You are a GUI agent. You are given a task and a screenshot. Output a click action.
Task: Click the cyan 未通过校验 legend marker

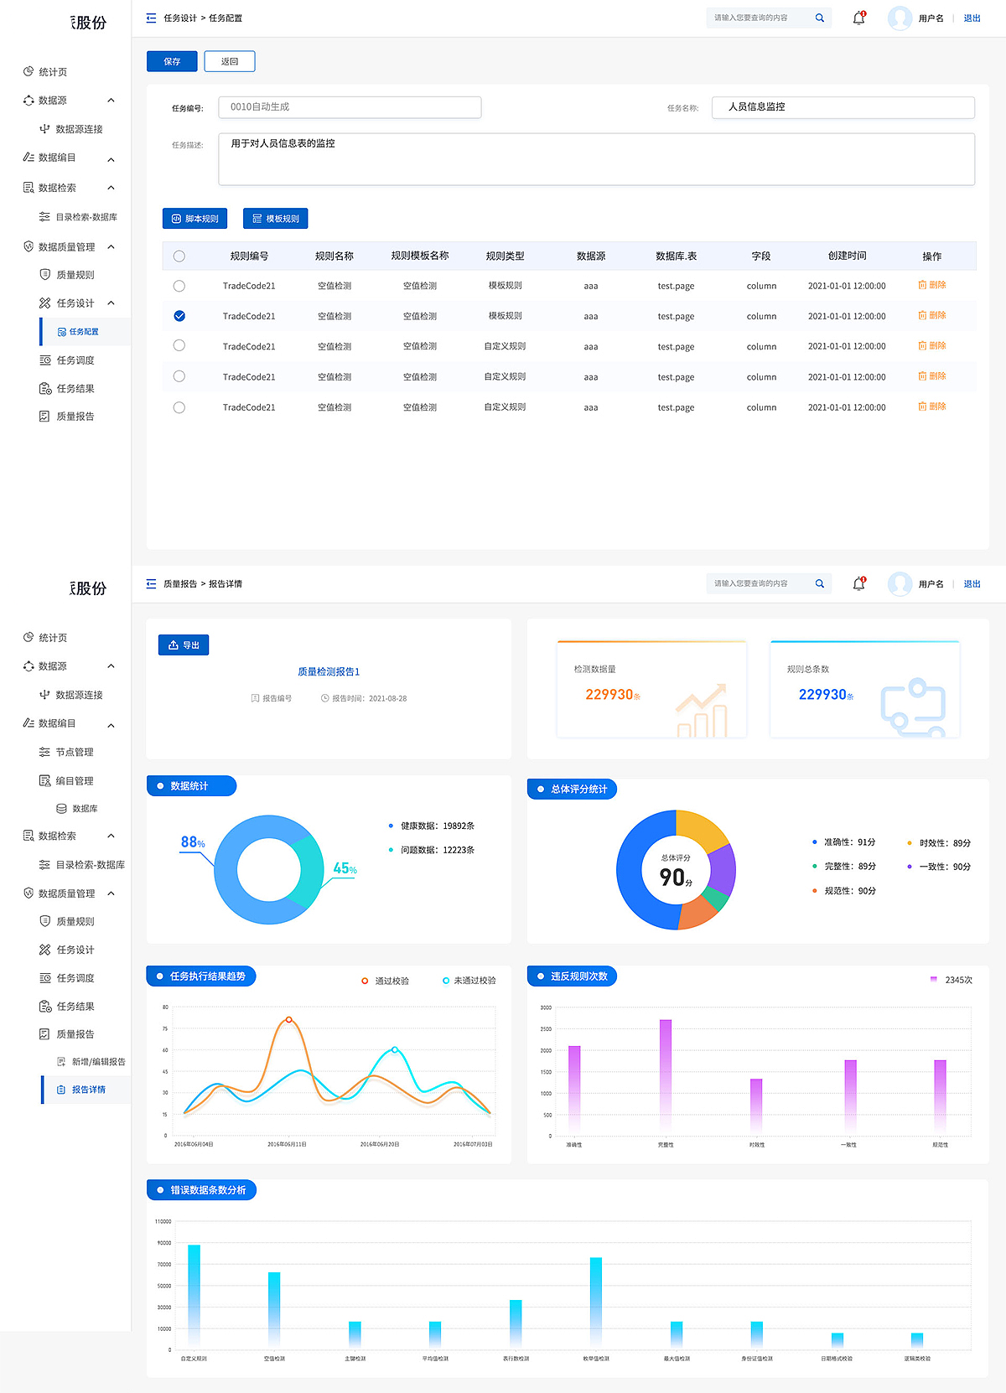[446, 981]
